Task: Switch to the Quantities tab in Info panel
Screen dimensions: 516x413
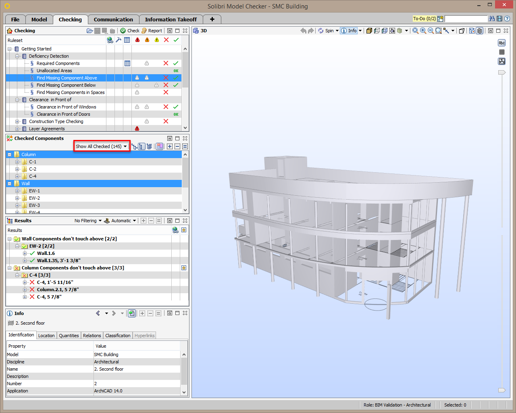Action: pos(69,335)
